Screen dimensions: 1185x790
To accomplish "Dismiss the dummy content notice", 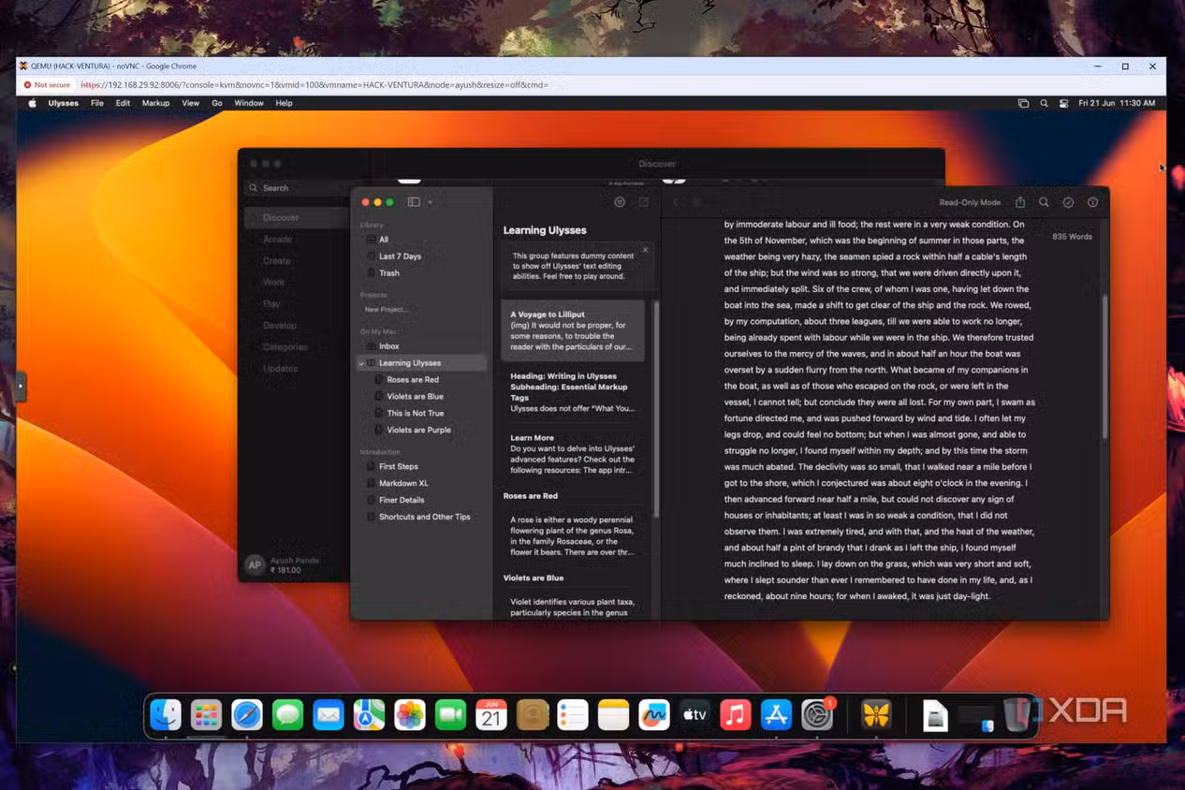I will pyautogui.click(x=645, y=250).
